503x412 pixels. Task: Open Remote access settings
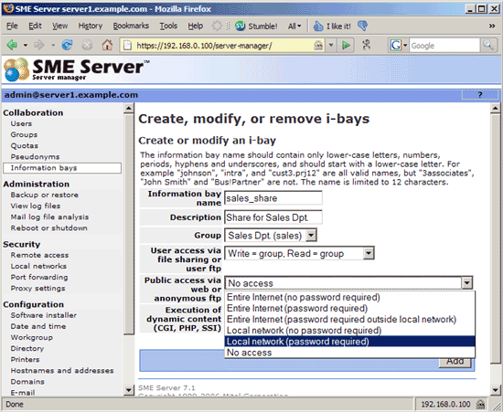pos(39,255)
